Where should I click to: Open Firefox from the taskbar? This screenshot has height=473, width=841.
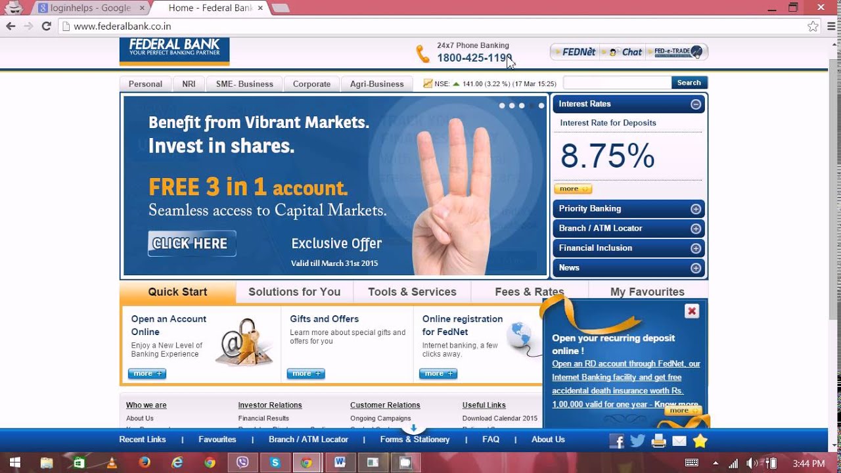145,462
